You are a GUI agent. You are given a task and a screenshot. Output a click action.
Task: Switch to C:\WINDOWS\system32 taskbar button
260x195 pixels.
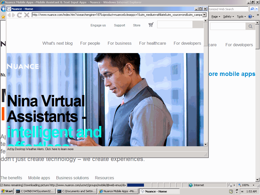pos(35,191)
